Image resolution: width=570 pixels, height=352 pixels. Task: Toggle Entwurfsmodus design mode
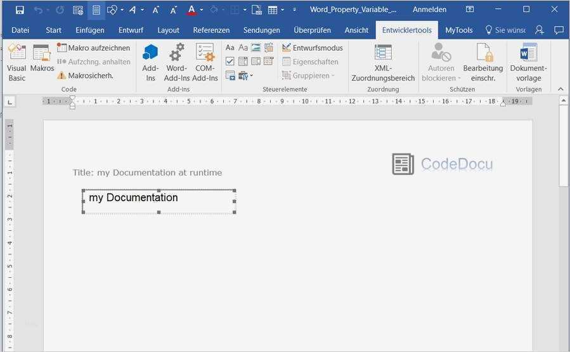(313, 48)
